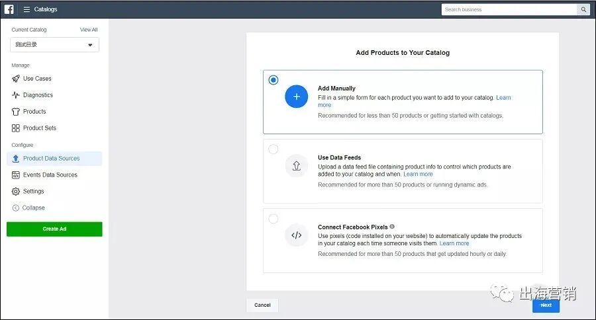Open the Current Catalog dropdown
This screenshot has width=596, height=320.
[x=55, y=45]
